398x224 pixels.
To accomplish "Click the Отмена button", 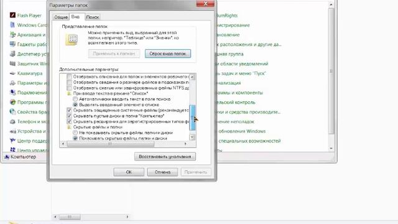I will click(162, 172).
